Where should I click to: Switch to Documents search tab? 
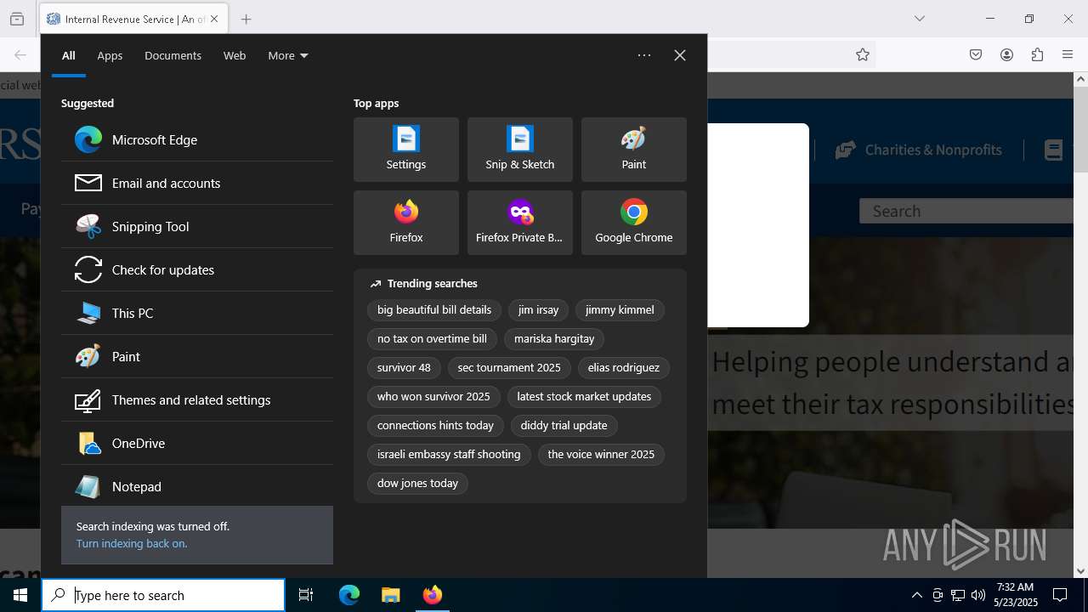[173, 55]
